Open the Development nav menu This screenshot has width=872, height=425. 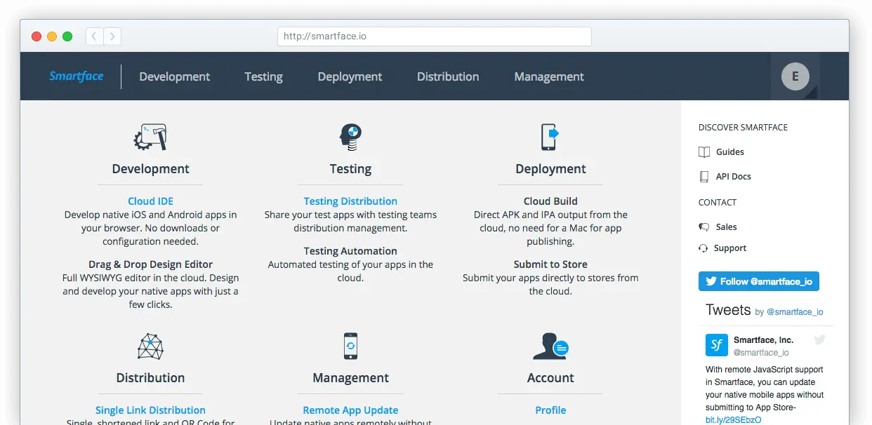click(175, 76)
